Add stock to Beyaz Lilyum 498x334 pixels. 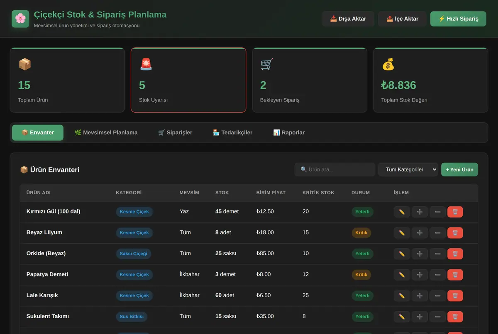[420, 233]
